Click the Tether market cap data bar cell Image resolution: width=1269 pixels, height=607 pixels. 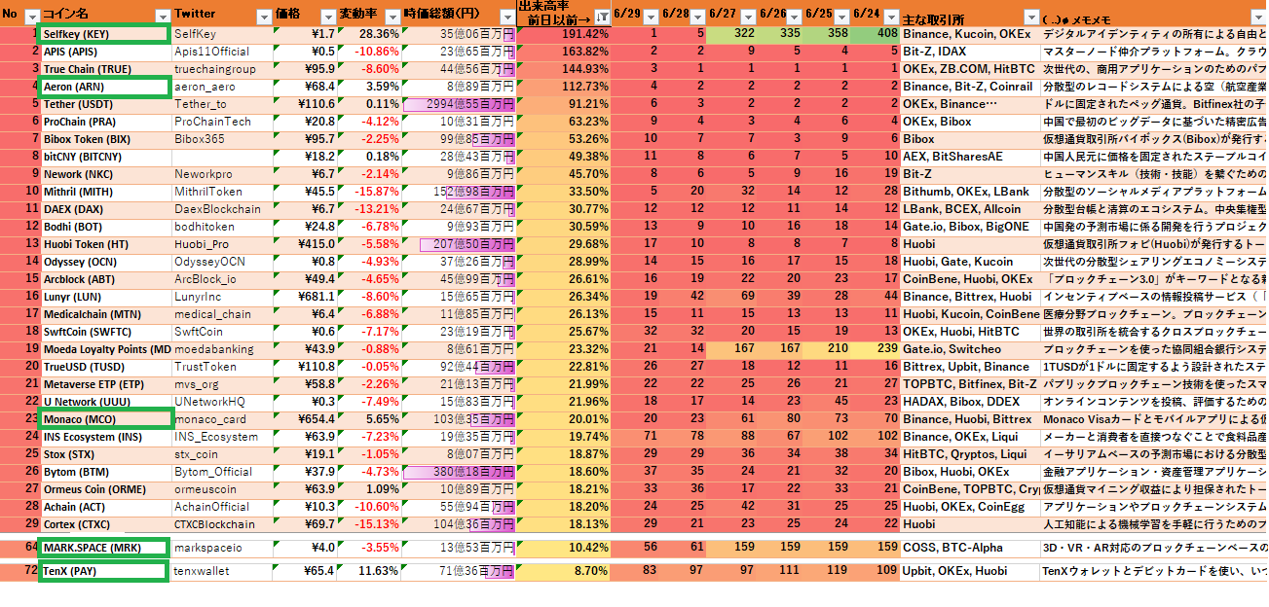pos(458,104)
